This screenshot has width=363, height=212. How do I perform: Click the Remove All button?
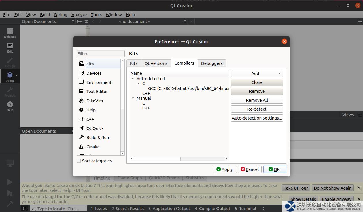(x=257, y=100)
